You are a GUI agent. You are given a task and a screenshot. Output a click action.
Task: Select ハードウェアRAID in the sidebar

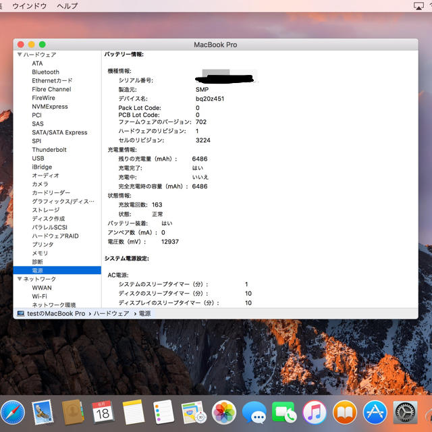[55, 236]
